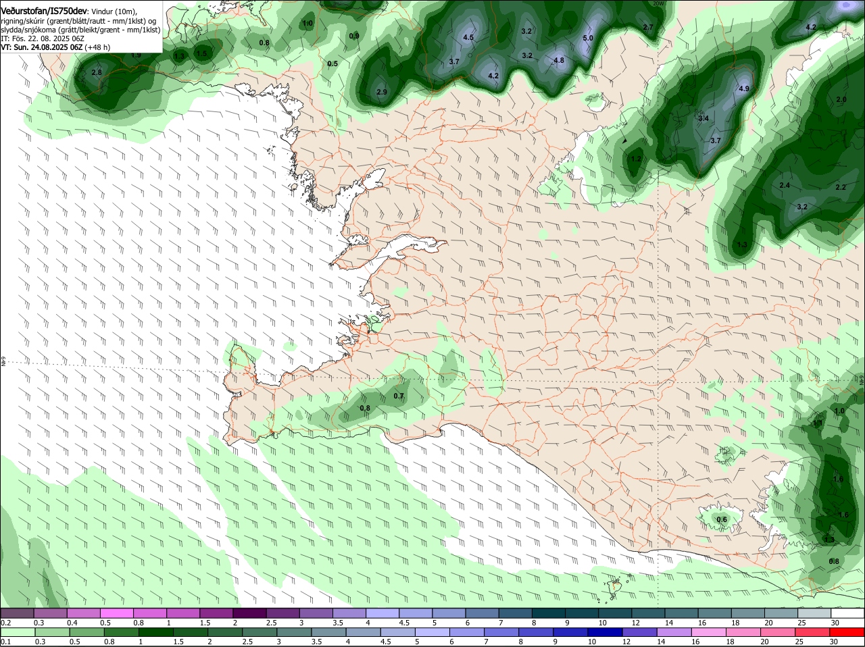Click the 1.1 precipitation value on the map

tap(818, 423)
